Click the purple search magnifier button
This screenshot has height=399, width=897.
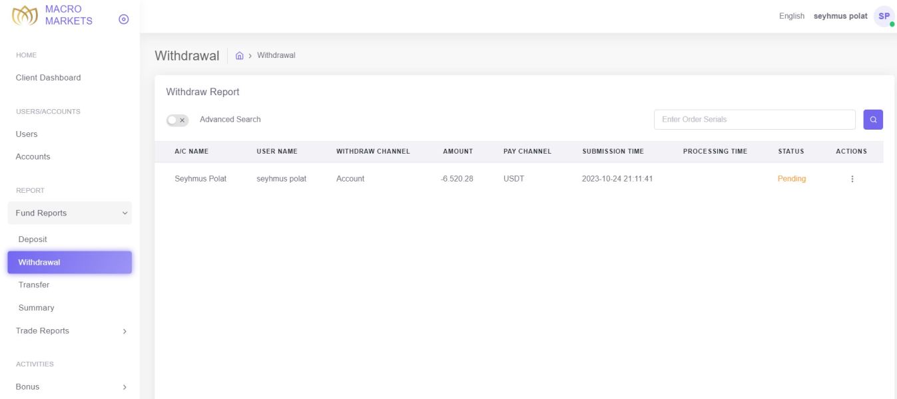tap(873, 120)
